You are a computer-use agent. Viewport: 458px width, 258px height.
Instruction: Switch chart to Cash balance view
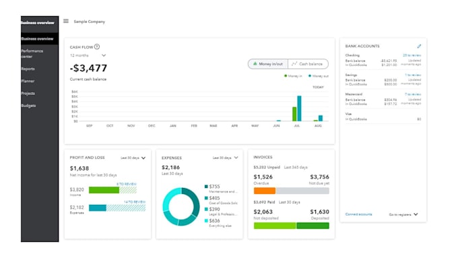308,64
